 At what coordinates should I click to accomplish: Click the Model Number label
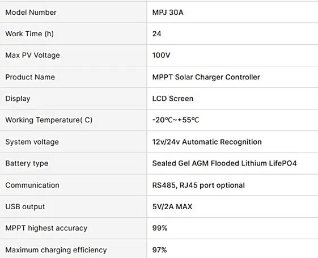(x=31, y=12)
